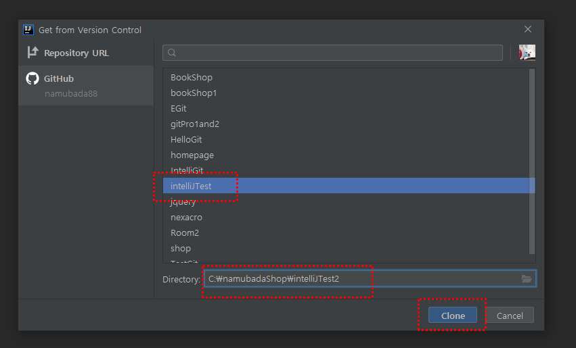Click the repository list scrollbar
This screenshot has height=348, width=576.
click(532, 161)
